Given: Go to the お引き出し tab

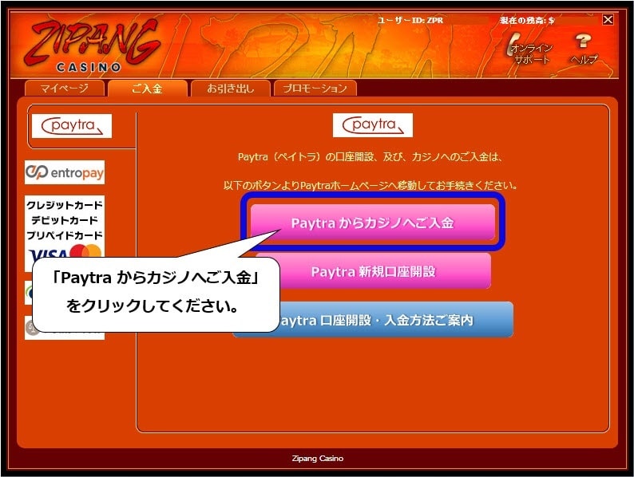Looking at the screenshot, I should click(231, 89).
